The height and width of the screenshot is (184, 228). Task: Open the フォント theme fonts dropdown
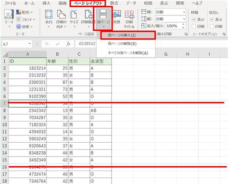(x=25, y=20)
